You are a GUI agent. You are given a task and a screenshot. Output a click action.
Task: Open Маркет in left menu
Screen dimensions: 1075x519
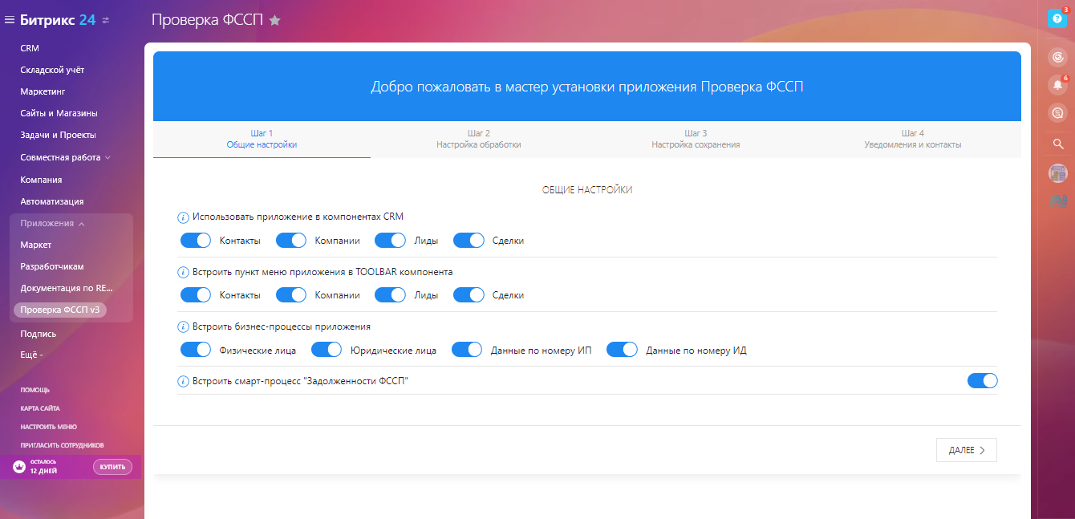pyautogui.click(x=36, y=245)
